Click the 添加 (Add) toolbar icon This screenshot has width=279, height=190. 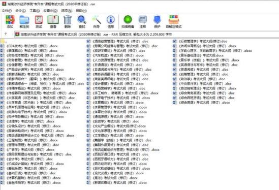pos(10,22)
